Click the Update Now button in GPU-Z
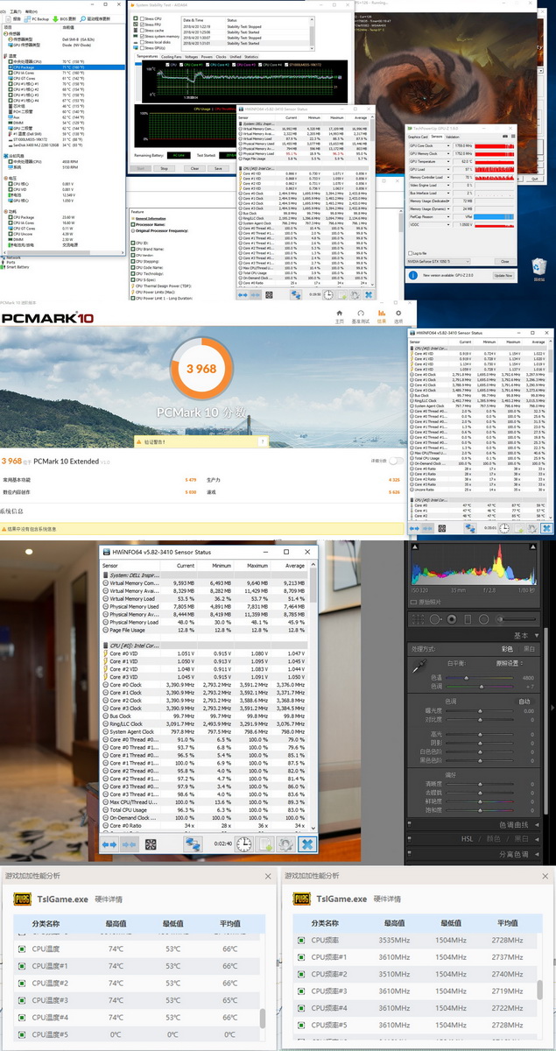This screenshot has width=556, height=1051. click(503, 275)
